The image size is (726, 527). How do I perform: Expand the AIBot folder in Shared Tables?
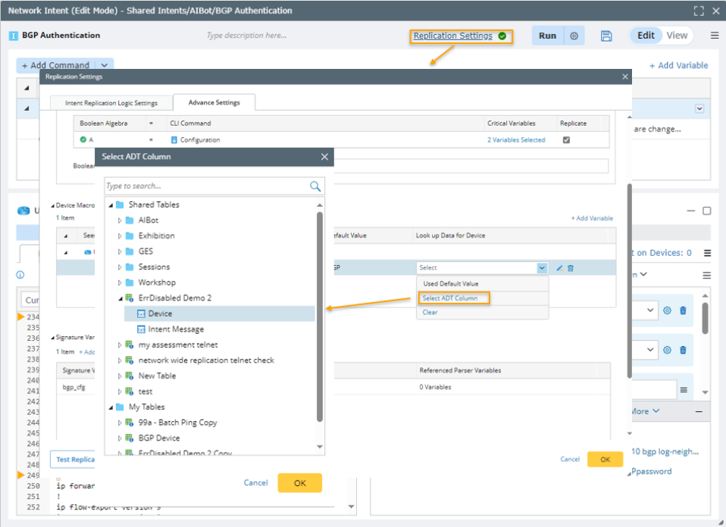point(120,220)
